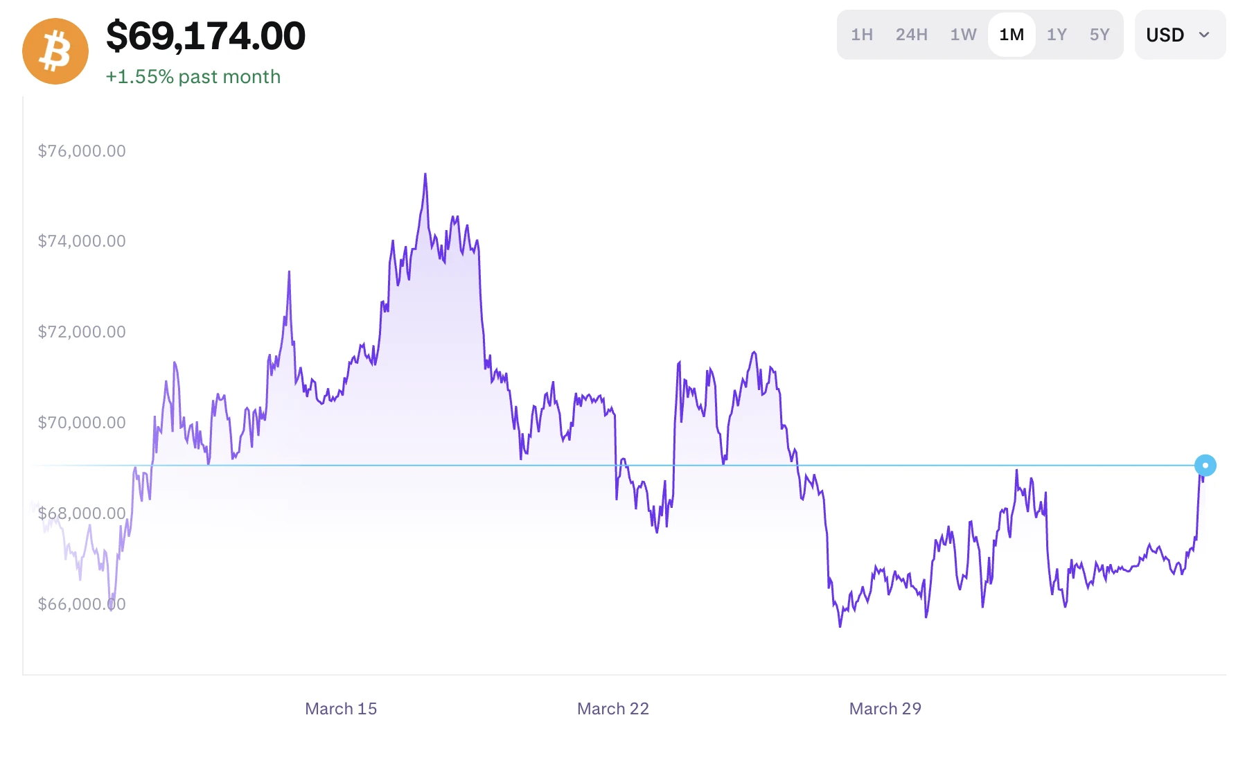Click the March 15 date label
Viewport: 1254px width, 758px height.
click(x=341, y=708)
